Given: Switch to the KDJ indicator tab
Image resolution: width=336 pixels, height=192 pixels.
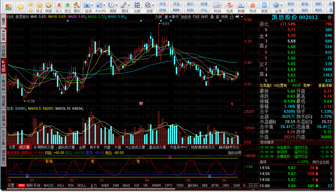Looking at the screenshot, I should pos(61,185).
